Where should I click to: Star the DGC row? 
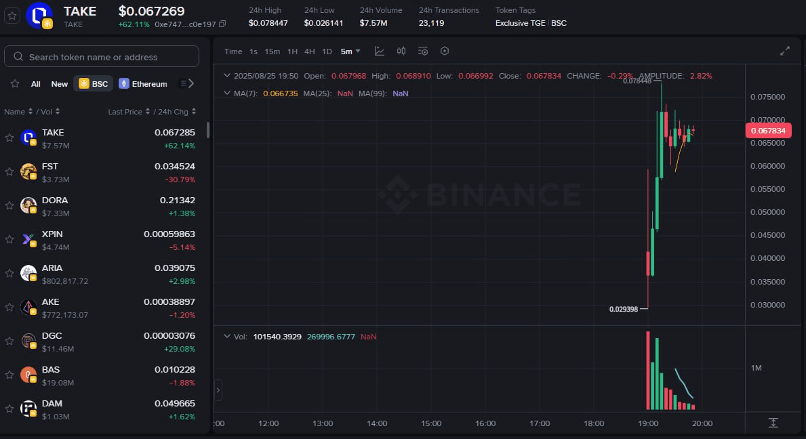(9, 341)
